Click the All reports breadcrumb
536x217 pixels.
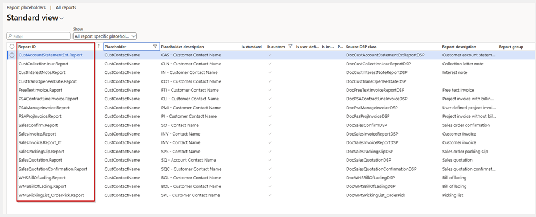point(66,7)
